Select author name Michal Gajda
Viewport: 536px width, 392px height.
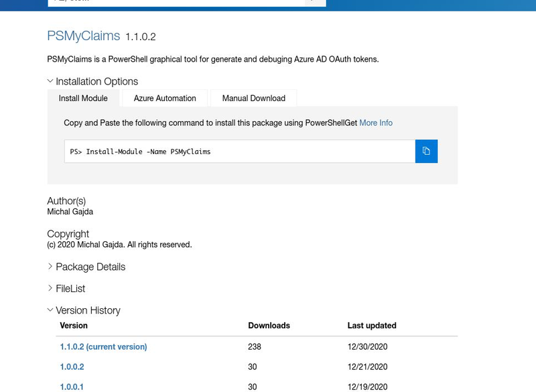(x=70, y=212)
